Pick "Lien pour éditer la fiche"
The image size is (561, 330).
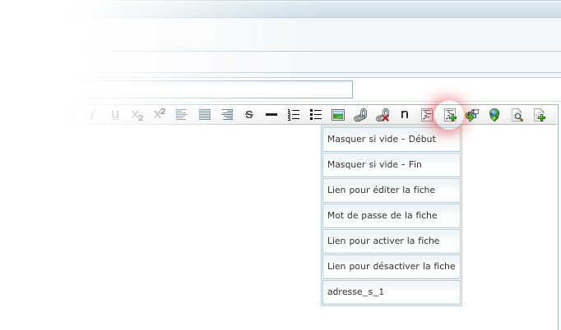coord(392,190)
